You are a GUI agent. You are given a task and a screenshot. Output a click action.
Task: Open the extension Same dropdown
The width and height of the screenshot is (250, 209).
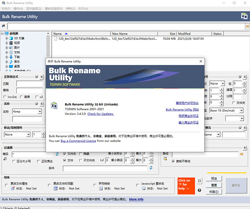pyautogui.click(x=218, y=134)
